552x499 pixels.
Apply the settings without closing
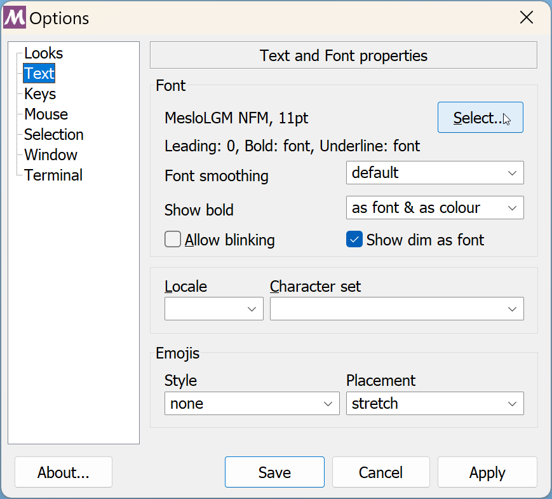[487, 472]
